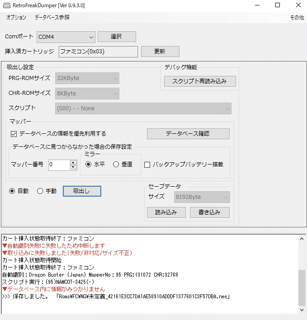
Task: Toggle データベースの情報を優先利用する checkbox
Action: coord(14,134)
